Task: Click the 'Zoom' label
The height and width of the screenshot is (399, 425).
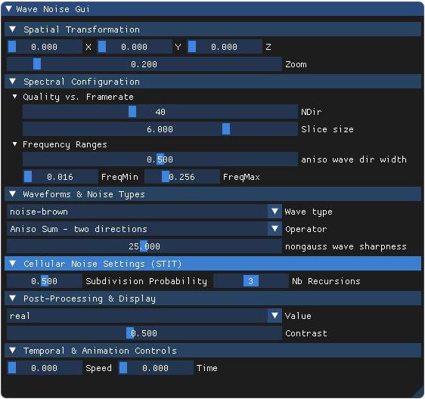Action: [x=296, y=64]
